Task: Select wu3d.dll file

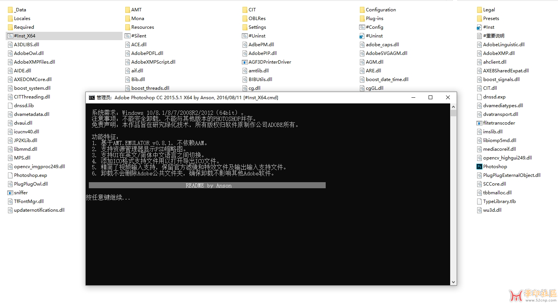Action: (x=489, y=210)
